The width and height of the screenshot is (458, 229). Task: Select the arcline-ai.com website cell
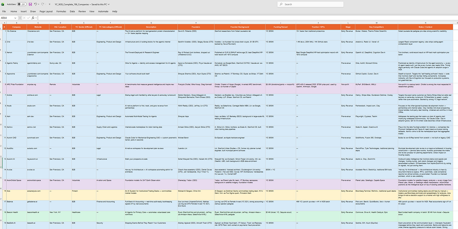(x=38, y=99)
